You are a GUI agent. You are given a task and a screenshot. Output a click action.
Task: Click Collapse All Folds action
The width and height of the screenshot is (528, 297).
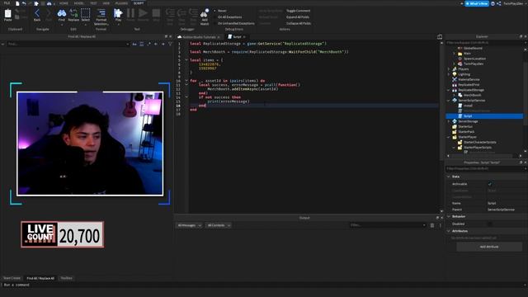tap(299, 23)
